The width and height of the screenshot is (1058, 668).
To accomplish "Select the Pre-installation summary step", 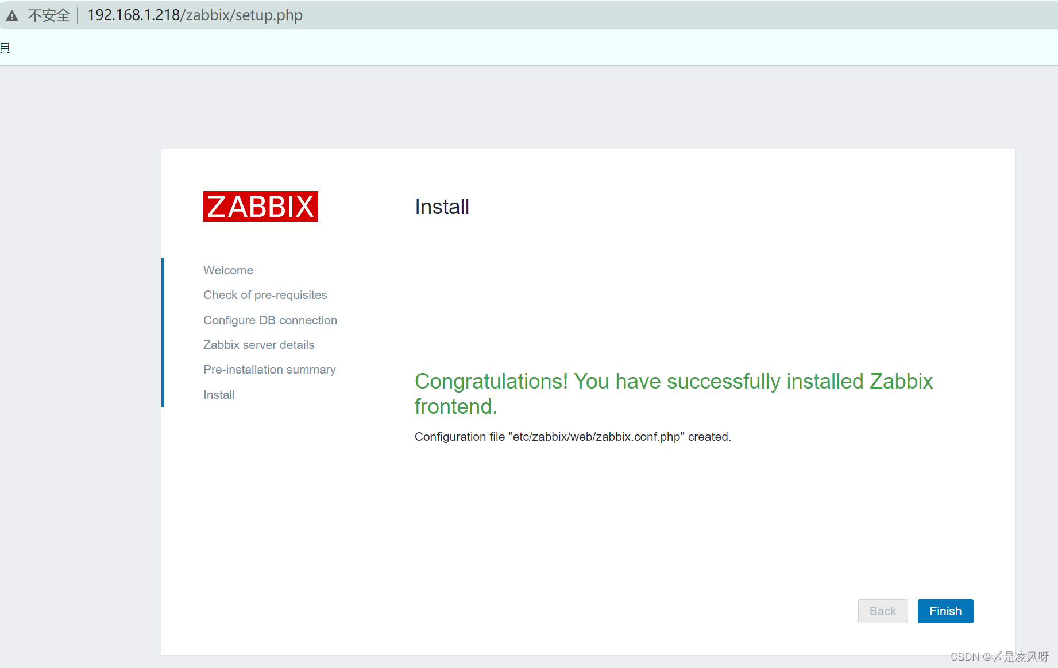I will pos(269,370).
